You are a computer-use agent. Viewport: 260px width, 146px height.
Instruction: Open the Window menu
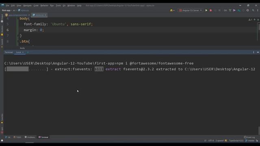71,5
